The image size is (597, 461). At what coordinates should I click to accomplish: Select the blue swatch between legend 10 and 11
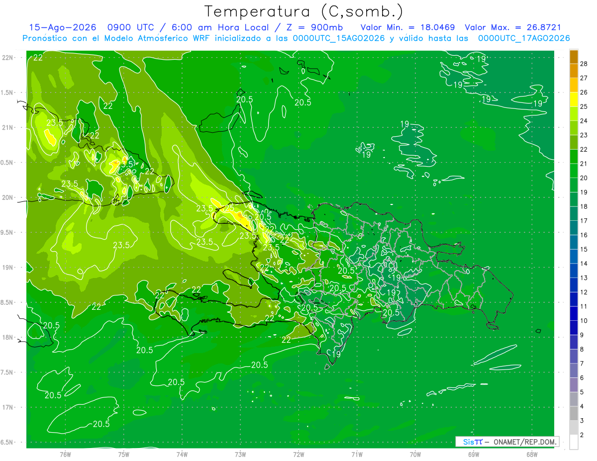(x=574, y=313)
